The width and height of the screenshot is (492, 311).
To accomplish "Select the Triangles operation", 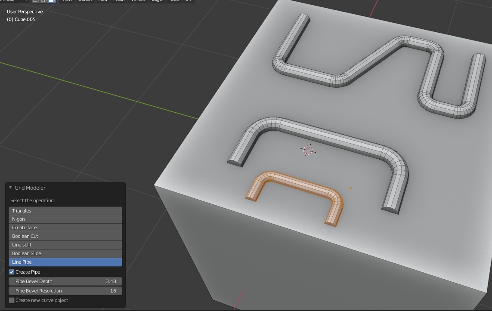I will (65, 210).
